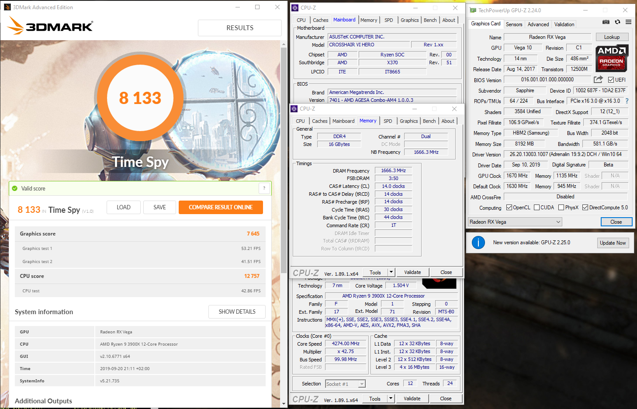This screenshot has width=637, height=409.
Task: Click the GPU-Z window title icon
Action: [x=473, y=10]
